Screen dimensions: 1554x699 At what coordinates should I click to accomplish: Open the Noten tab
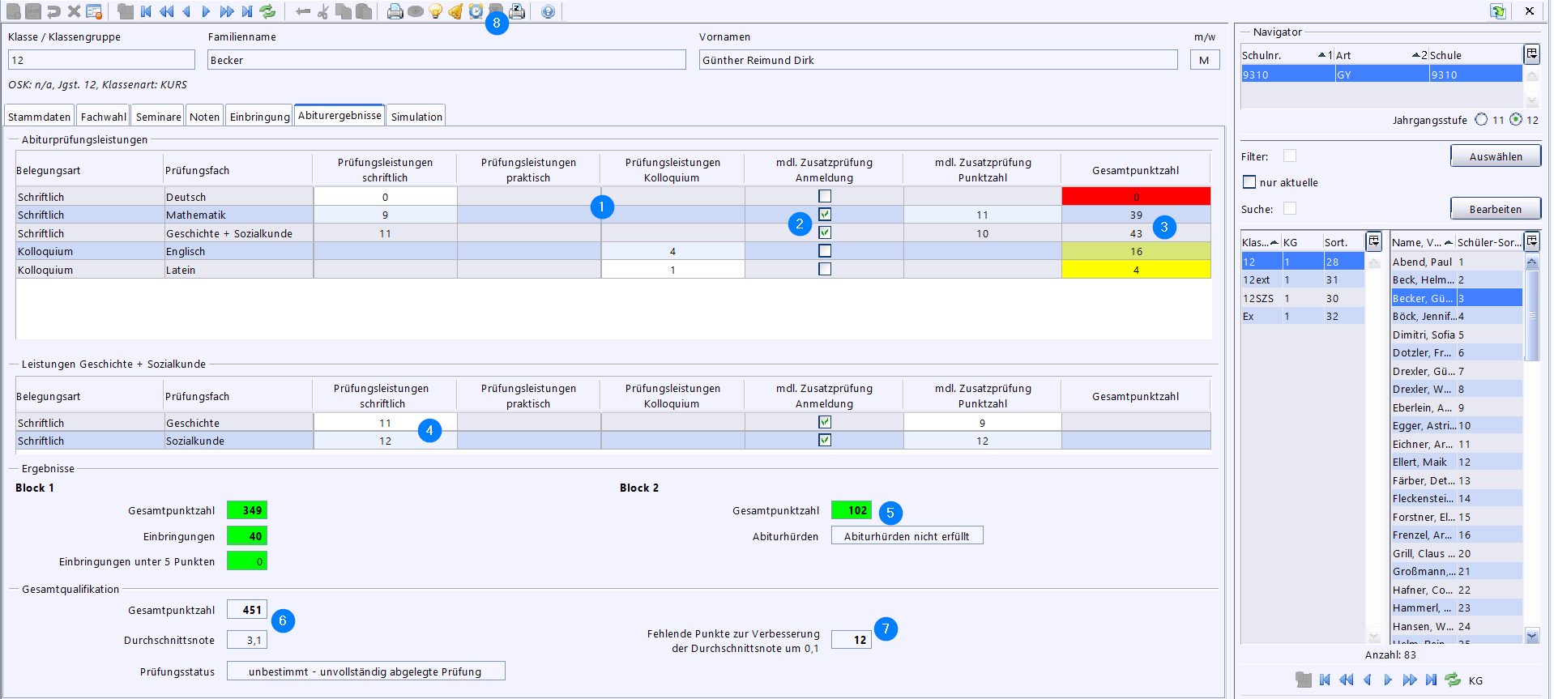pyautogui.click(x=205, y=117)
